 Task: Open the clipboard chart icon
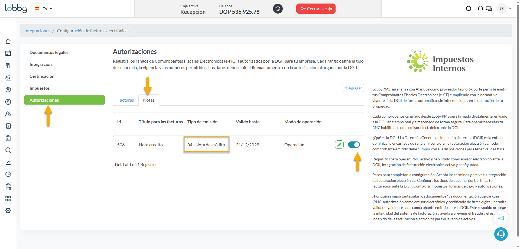pyautogui.click(x=8, y=138)
